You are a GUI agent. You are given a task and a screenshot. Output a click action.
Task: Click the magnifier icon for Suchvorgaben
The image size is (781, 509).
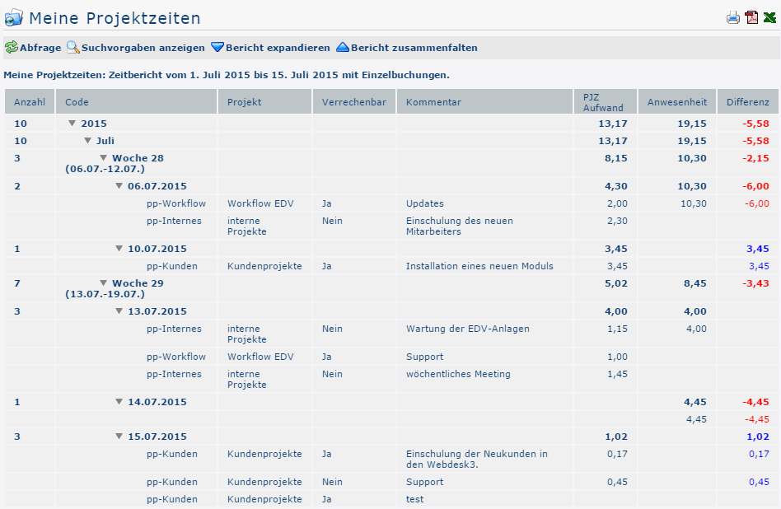click(72, 48)
